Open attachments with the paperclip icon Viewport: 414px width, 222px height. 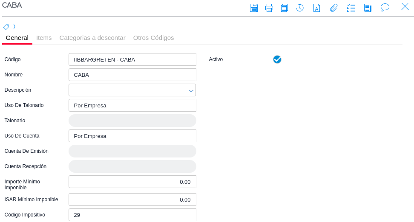coord(333,8)
